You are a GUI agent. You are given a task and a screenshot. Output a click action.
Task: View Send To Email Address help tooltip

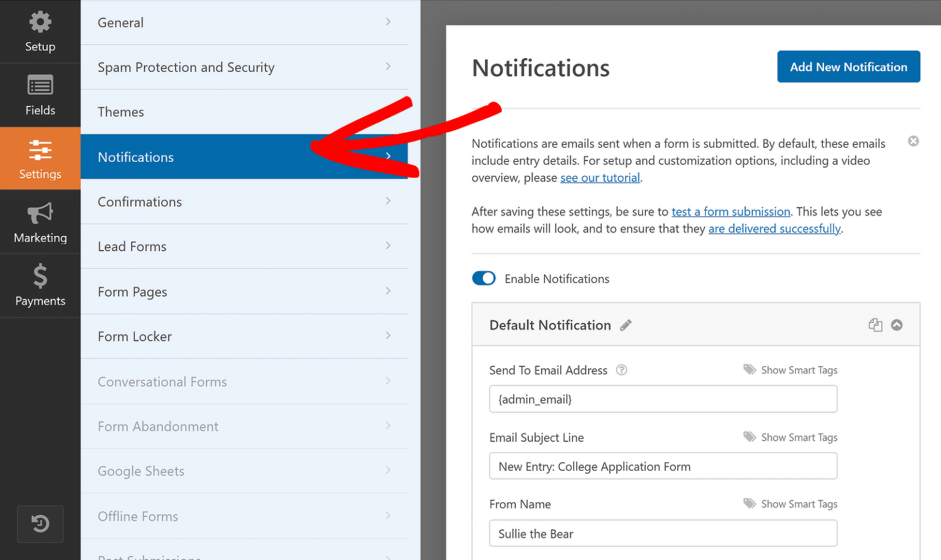(621, 370)
